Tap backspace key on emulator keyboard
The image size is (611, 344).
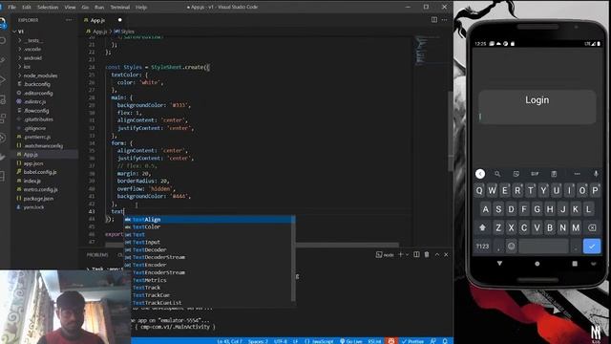point(592,227)
